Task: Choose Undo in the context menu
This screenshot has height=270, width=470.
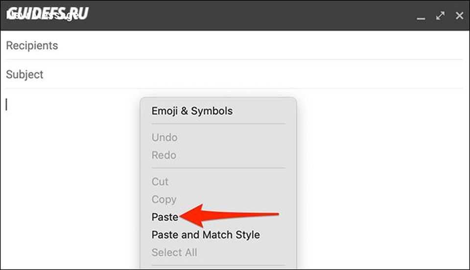Action: point(164,137)
